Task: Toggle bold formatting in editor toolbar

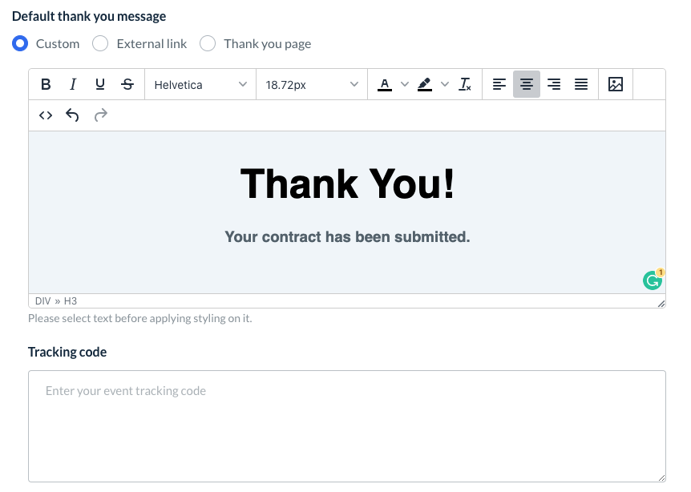Action: point(46,84)
